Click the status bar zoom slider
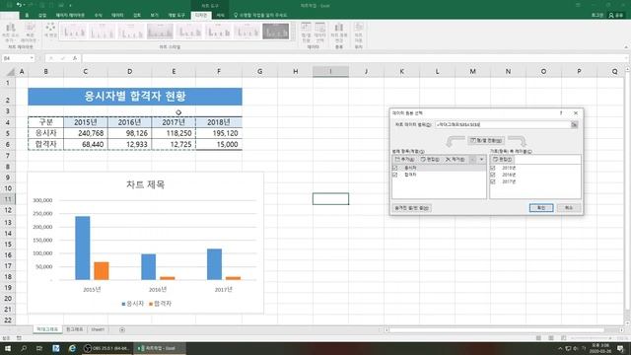The image size is (631, 355). (x=591, y=338)
